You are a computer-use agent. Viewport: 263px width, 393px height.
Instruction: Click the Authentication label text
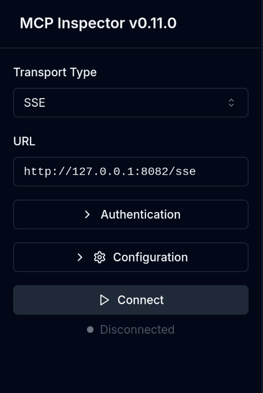pos(141,214)
